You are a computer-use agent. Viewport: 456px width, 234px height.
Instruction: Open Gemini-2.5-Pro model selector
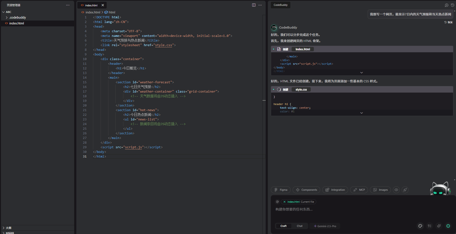pyautogui.click(x=325, y=226)
